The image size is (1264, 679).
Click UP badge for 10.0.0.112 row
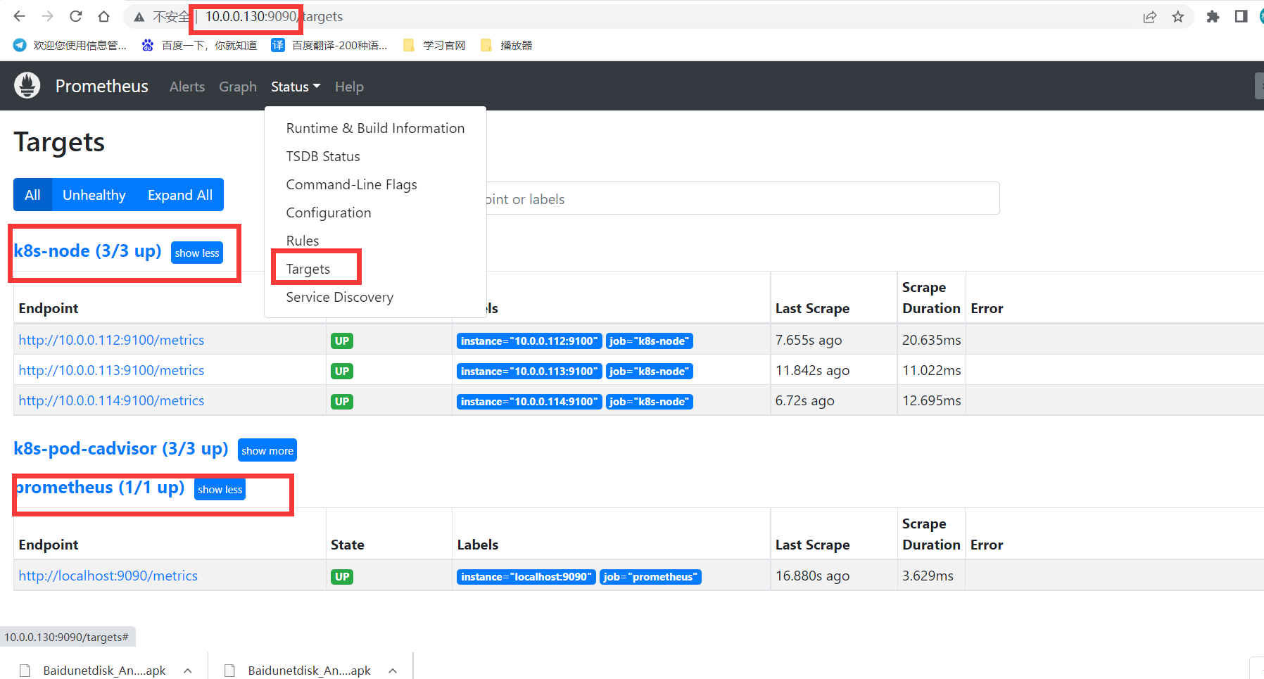(342, 341)
